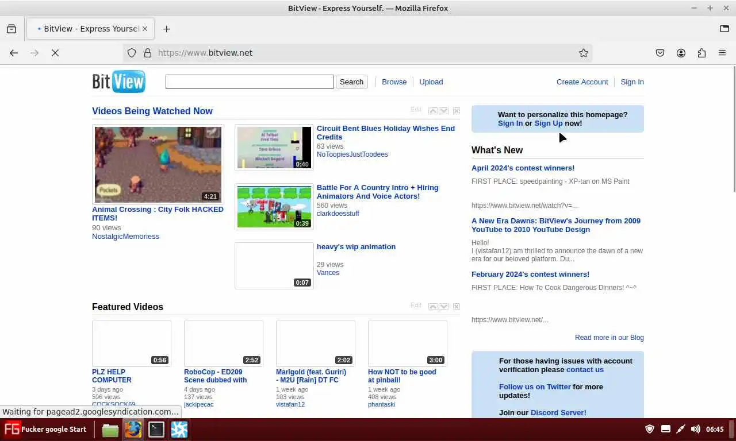The width and height of the screenshot is (736, 441).
Task: Open How NOT to be good at pinball
Action: coord(402,376)
